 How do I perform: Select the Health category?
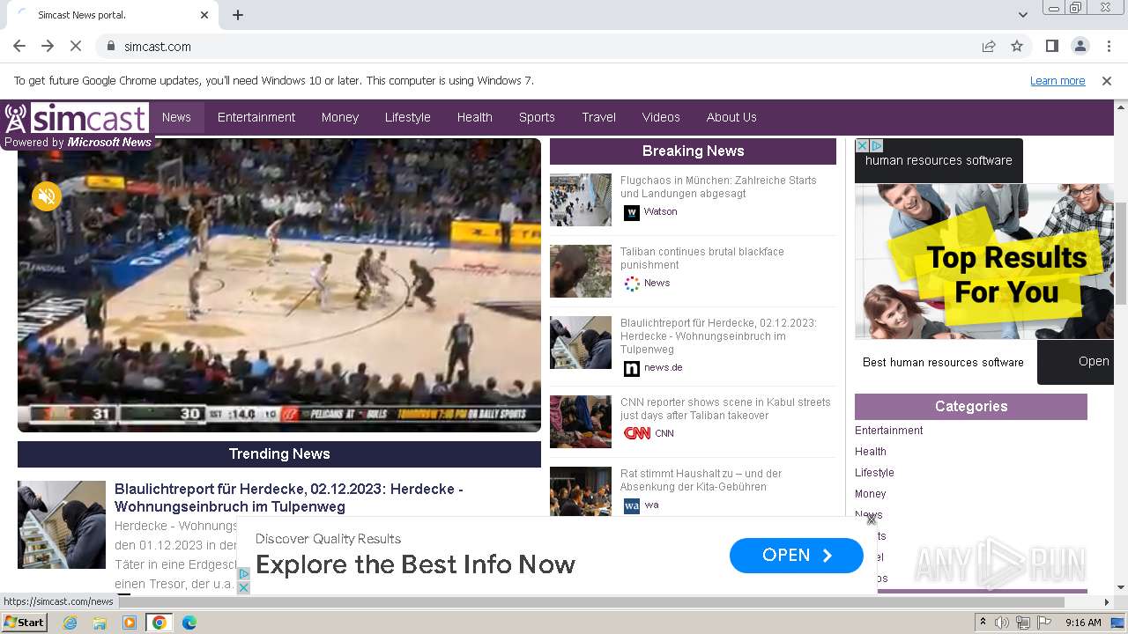[871, 452]
